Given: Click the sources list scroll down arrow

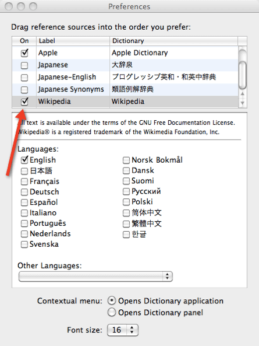Looking at the screenshot, I should click(243, 103).
